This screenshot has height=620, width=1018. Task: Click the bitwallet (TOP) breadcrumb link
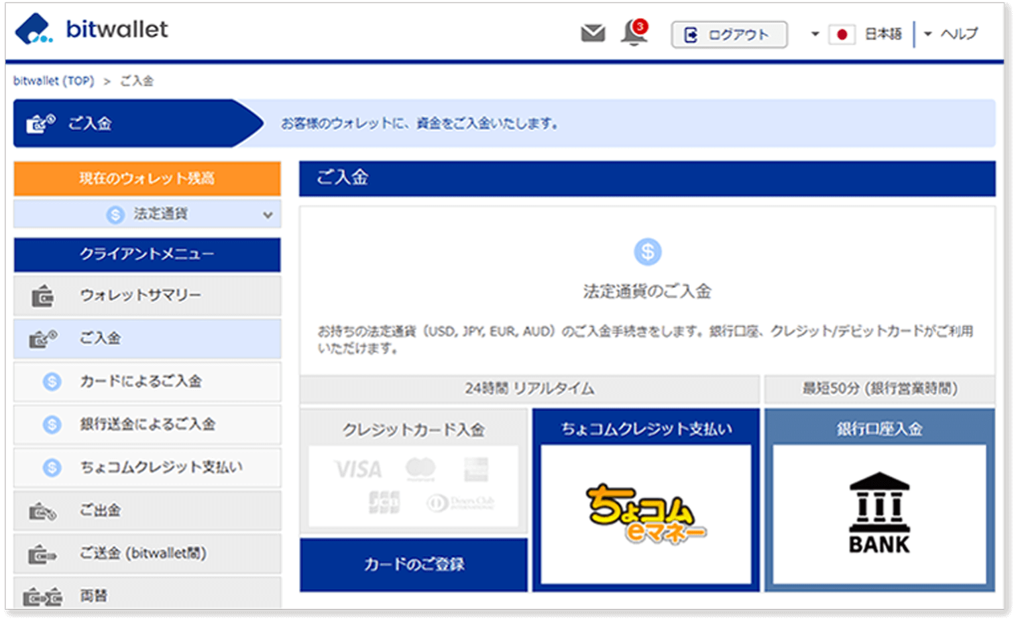point(54,81)
